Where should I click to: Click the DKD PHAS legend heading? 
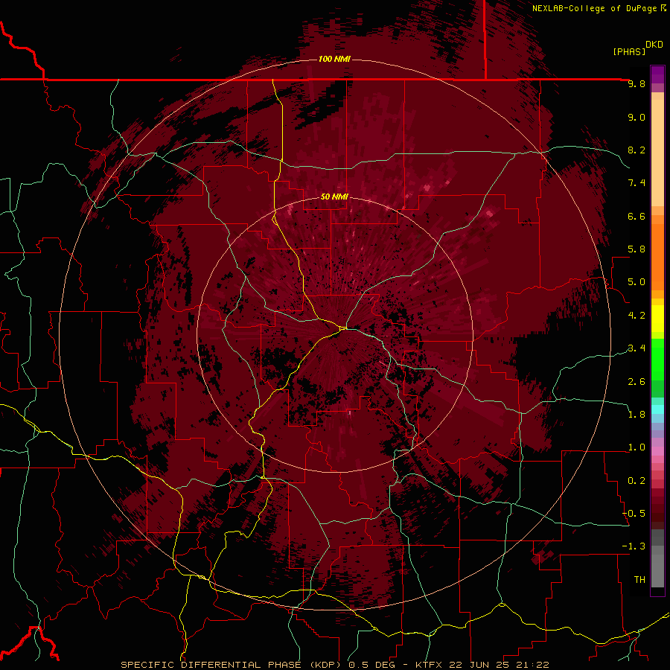[637, 48]
